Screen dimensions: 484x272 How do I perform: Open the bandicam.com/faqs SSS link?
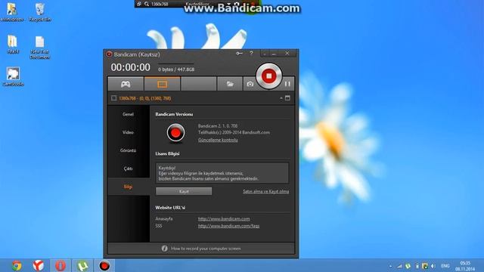228,226
